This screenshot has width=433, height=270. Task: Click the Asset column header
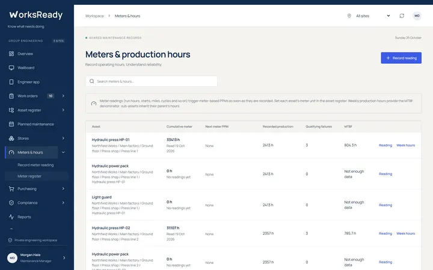point(96,127)
